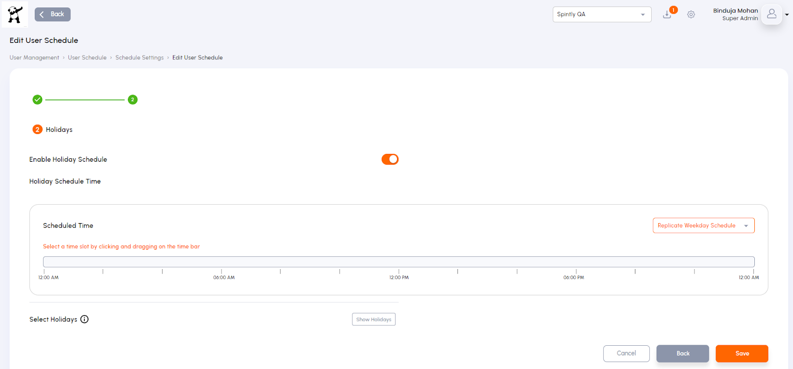Click the user profile avatar icon
The height and width of the screenshot is (369, 793).
pos(772,14)
